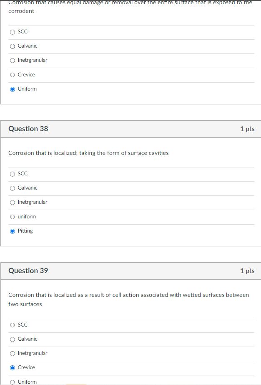The height and width of the screenshot is (385, 261).
Task: Click Question 39 wetted surfaces prompt text
Action: point(129,299)
